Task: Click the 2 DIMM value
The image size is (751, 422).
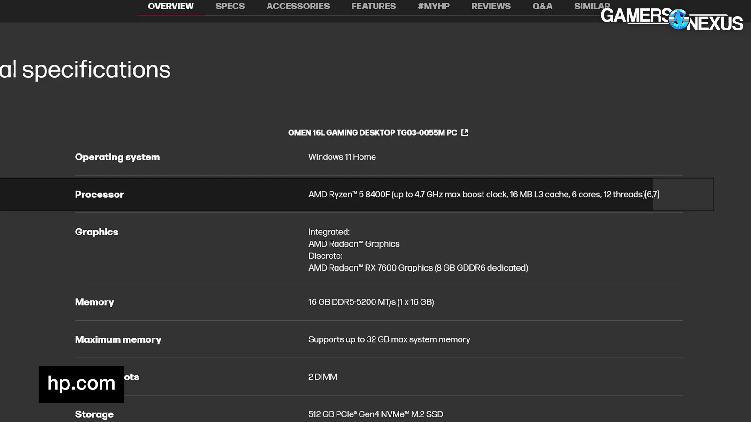Action: pos(322,377)
